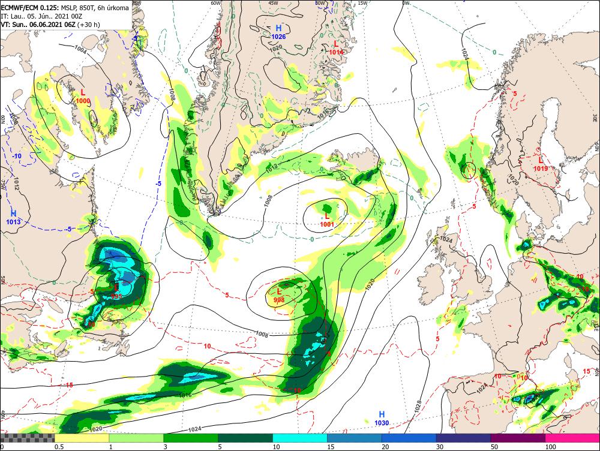600x451 pixels.
Task: Click the pink above-100 mm legend swatch
Action: tap(572, 438)
